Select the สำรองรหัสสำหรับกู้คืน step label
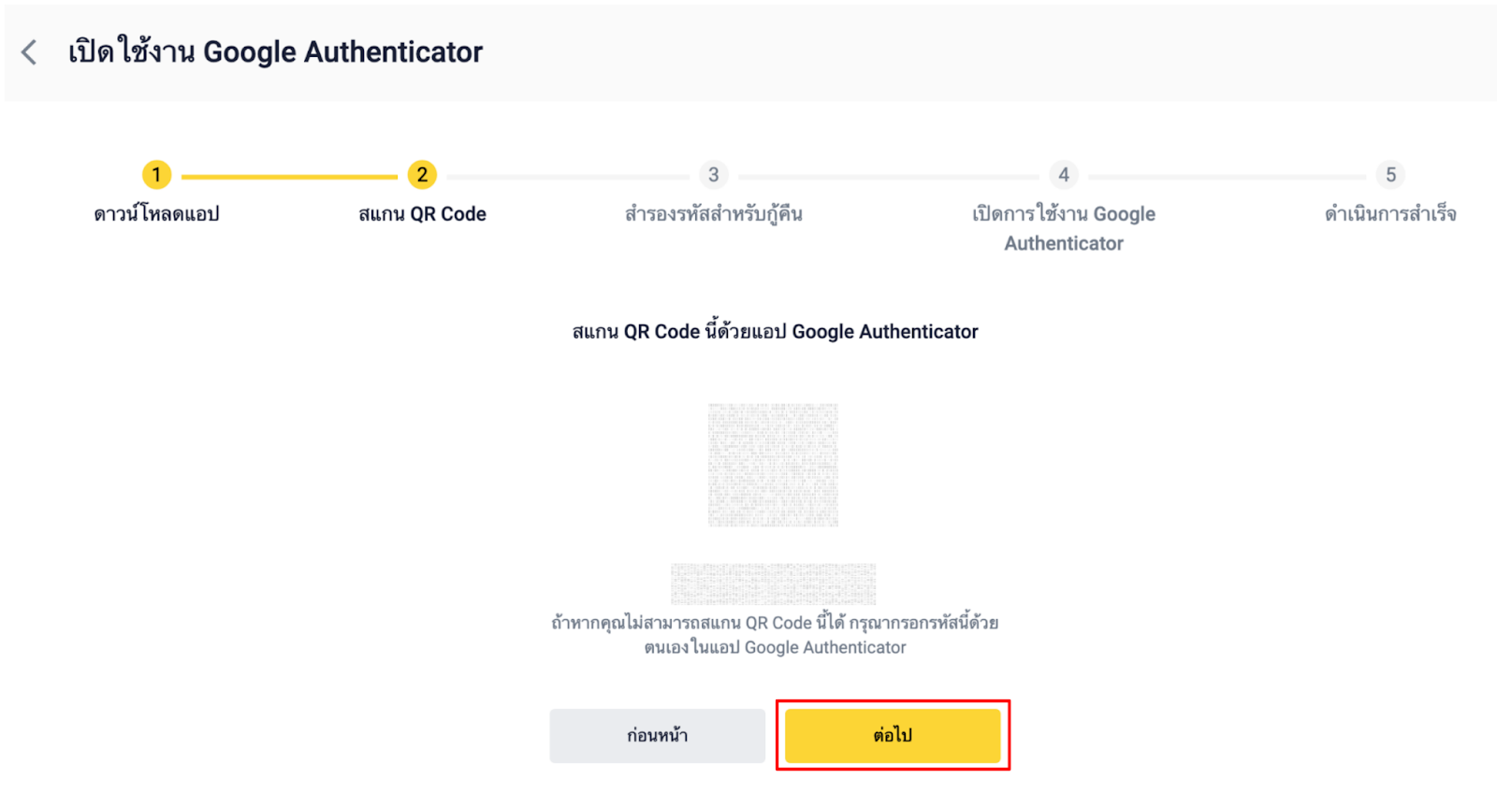Viewport: 1497px width, 793px height. click(714, 214)
